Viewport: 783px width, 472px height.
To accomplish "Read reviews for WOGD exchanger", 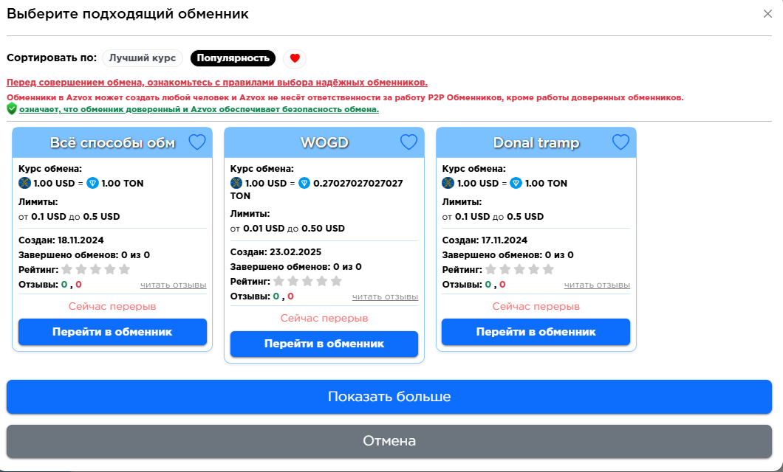I will click(385, 296).
